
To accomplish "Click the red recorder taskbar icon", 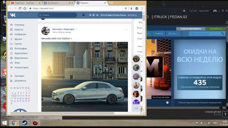I will pos(35,123).
